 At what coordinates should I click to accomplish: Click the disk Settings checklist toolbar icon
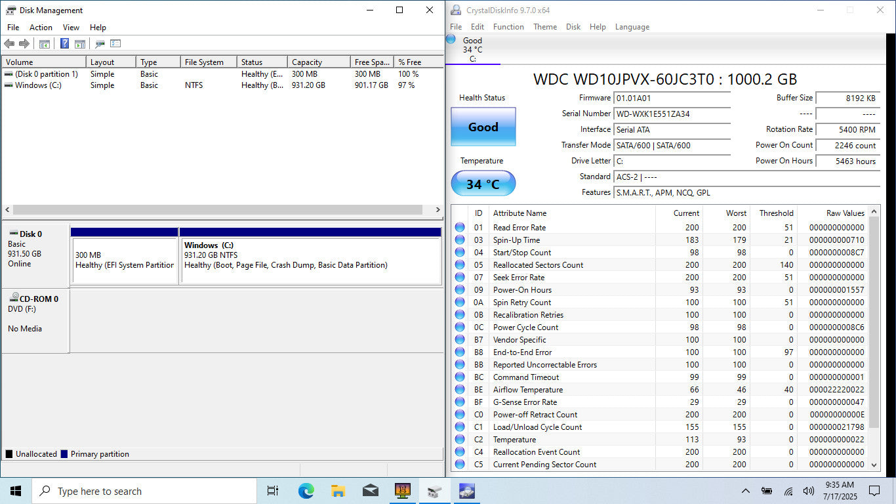coord(115,44)
